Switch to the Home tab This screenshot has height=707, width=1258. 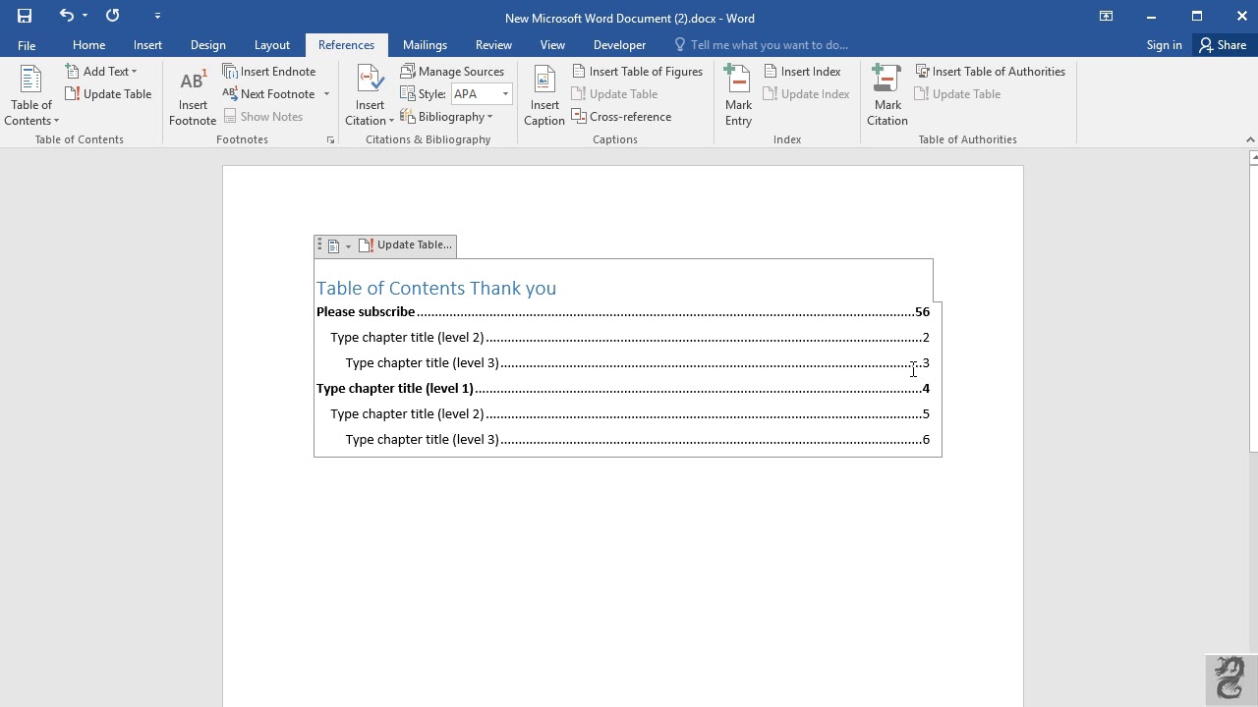coord(88,45)
